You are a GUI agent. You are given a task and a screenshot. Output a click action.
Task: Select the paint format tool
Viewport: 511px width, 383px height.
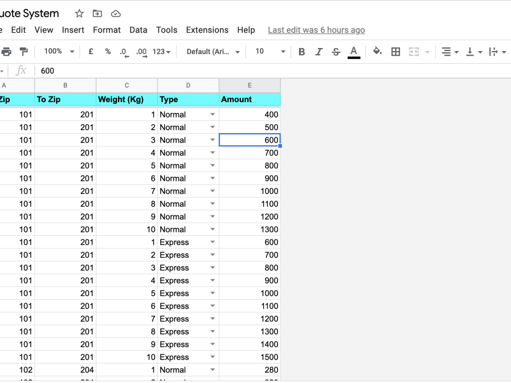[24, 52]
